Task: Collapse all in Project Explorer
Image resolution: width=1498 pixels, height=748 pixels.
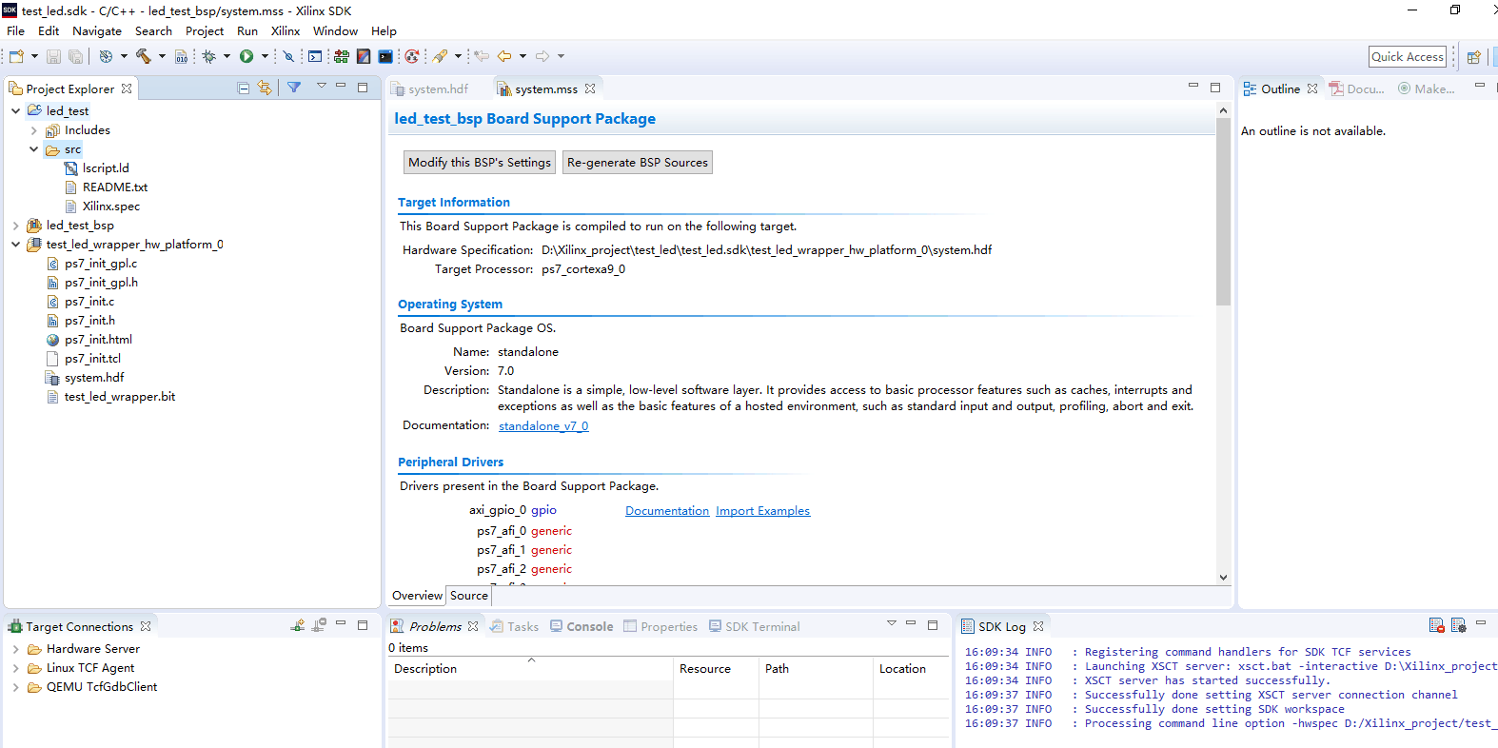Action: (x=244, y=88)
